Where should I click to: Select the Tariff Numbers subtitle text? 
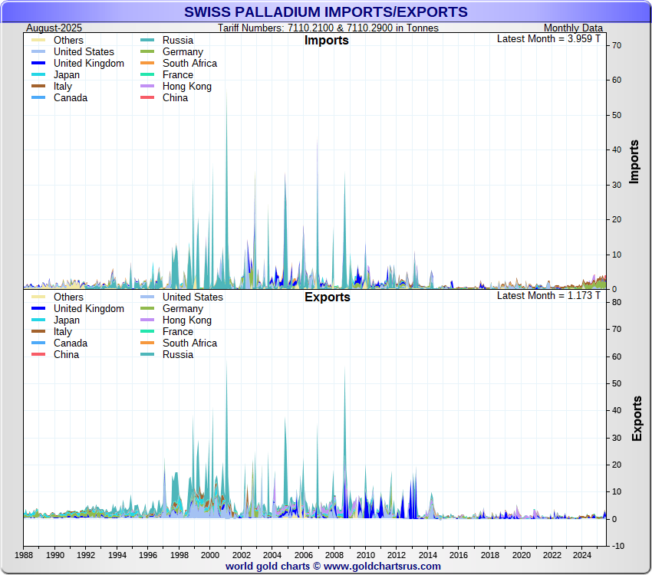pyautogui.click(x=328, y=28)
